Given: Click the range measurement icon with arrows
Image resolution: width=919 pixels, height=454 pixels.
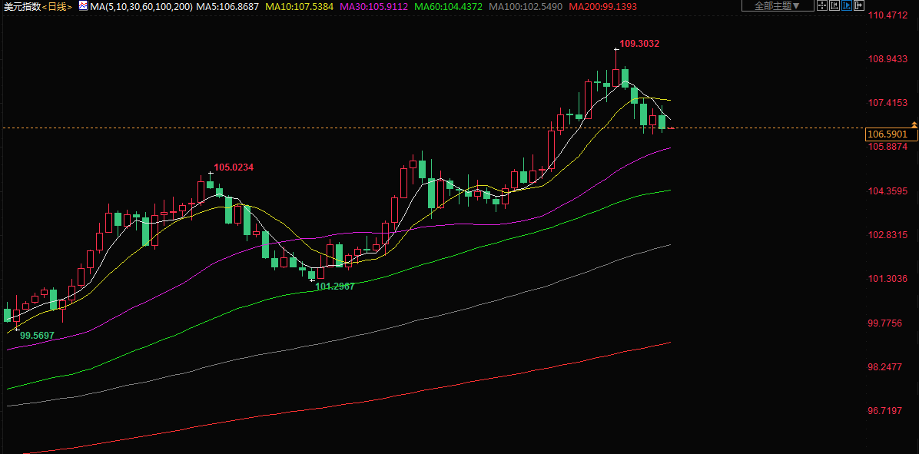Looking at the screenshot, I should pos(834,6).
